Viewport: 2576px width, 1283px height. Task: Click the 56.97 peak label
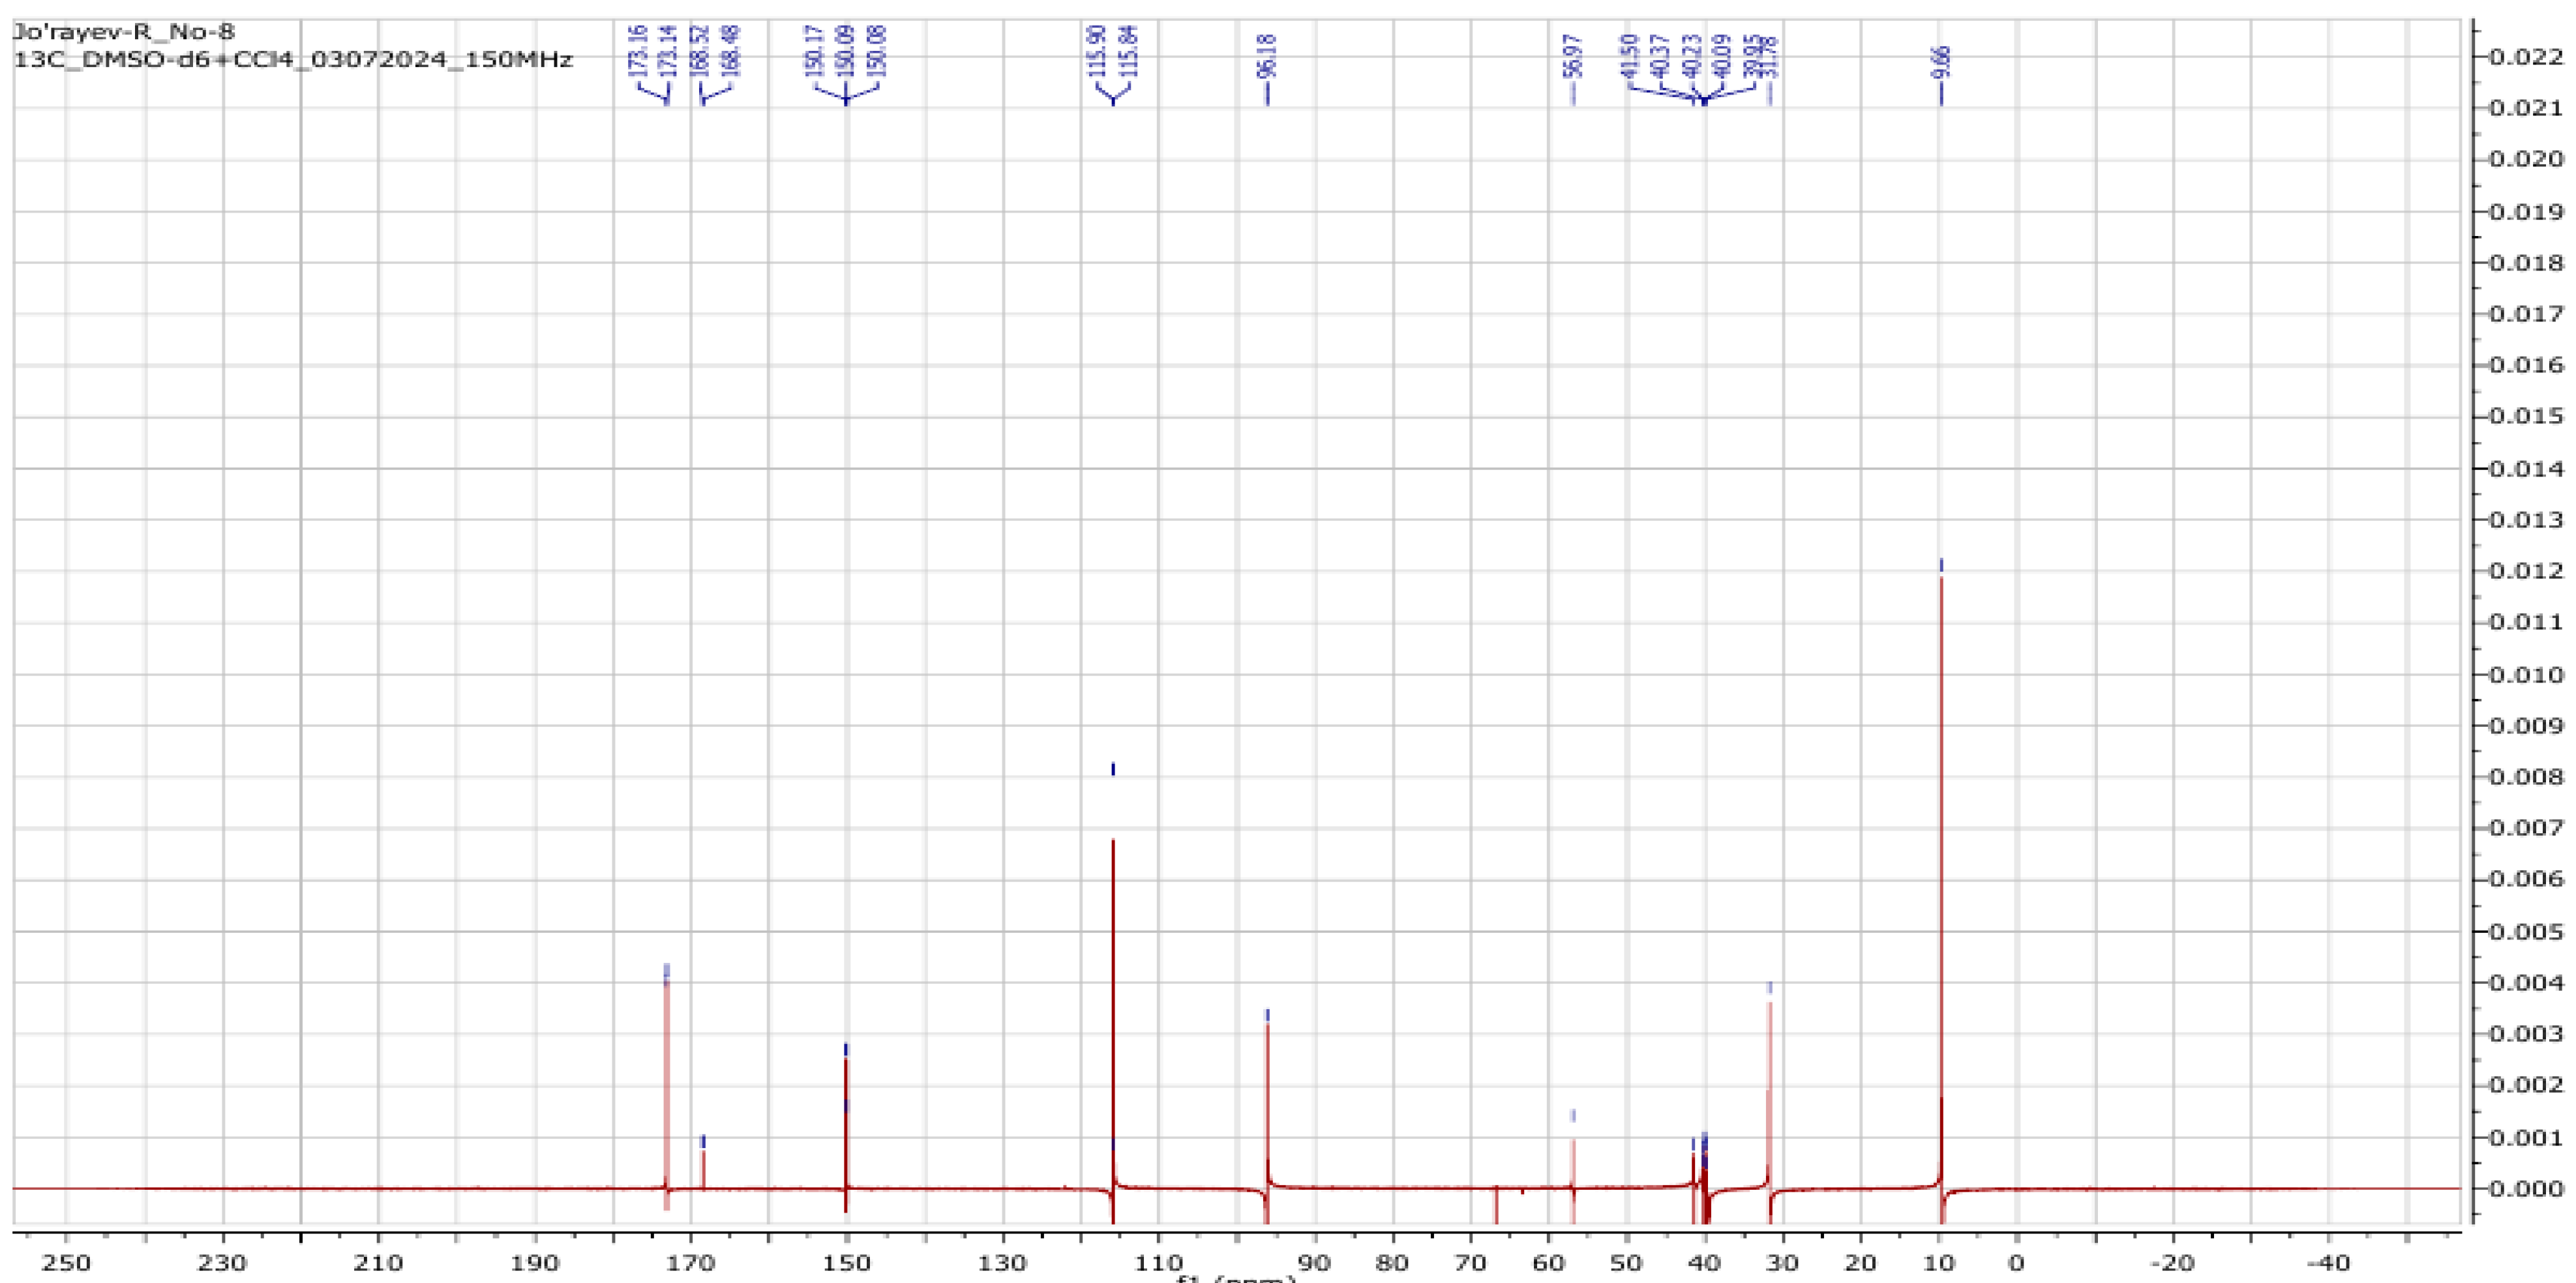1573,56
